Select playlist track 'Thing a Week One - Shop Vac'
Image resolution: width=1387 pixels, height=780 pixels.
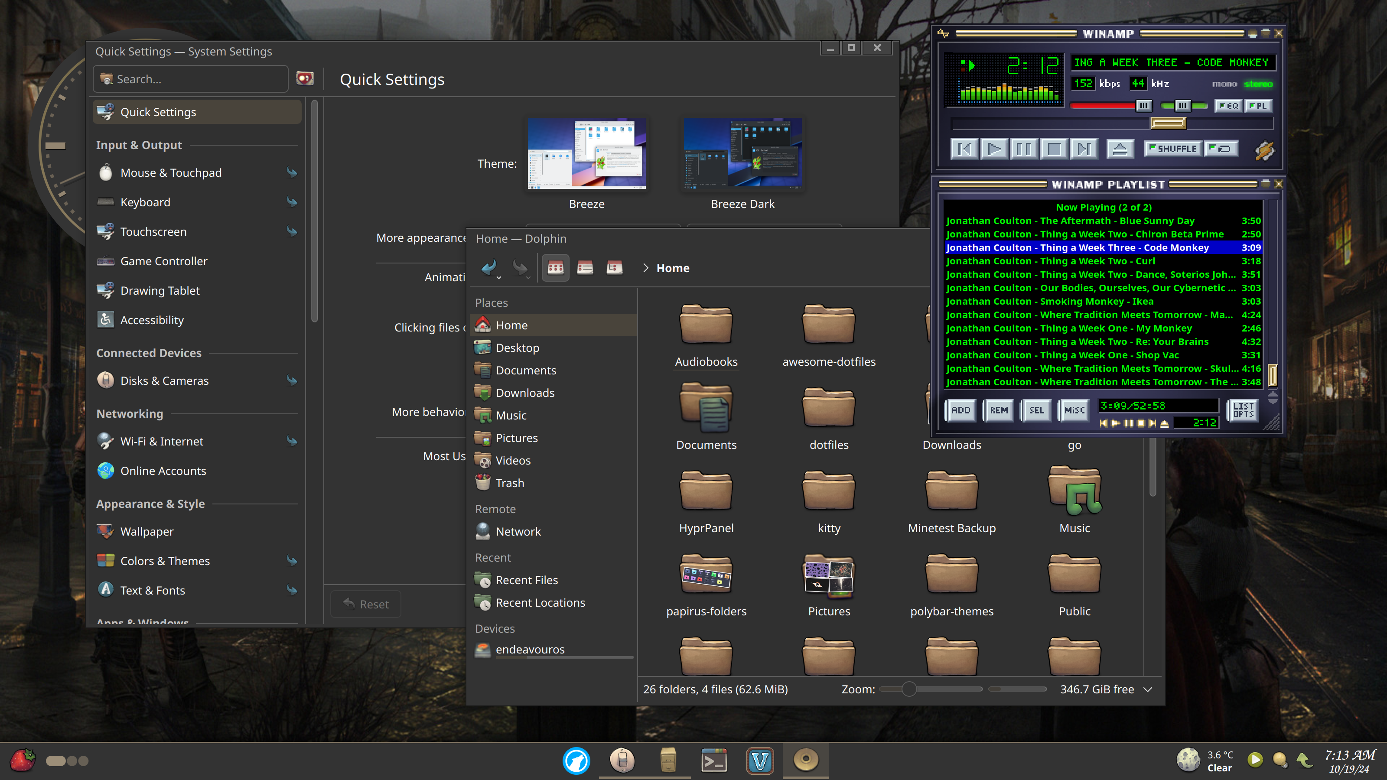coord(1103,355)
